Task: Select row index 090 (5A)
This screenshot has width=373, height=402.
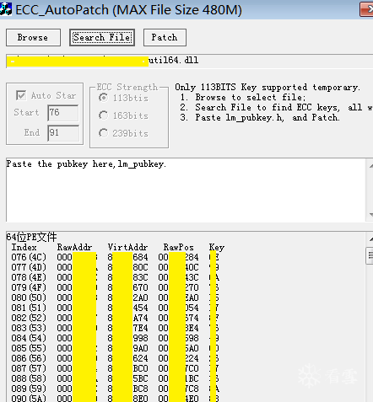Action: coord(115,399)
